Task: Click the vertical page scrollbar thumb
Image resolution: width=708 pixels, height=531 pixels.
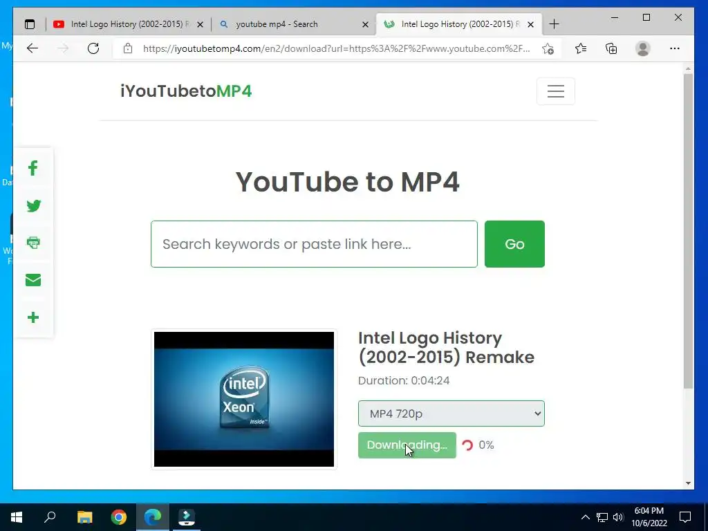Action: [x=688, y=230]
